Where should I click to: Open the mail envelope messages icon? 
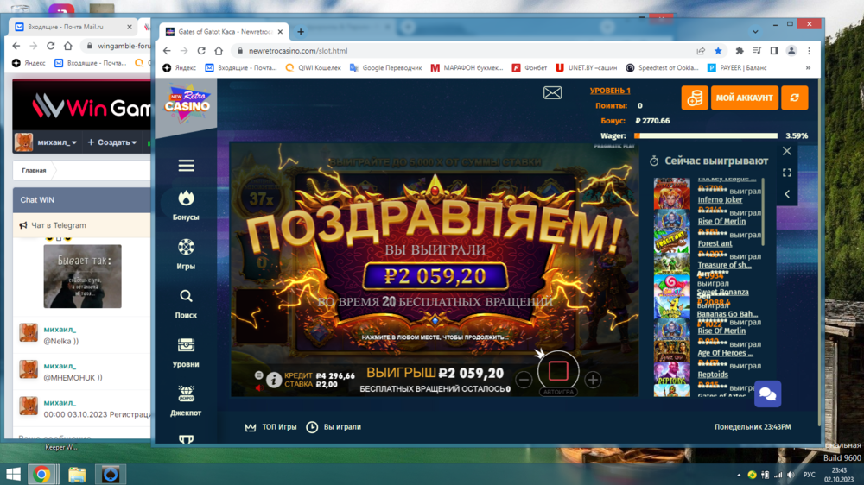pos(552,93)
